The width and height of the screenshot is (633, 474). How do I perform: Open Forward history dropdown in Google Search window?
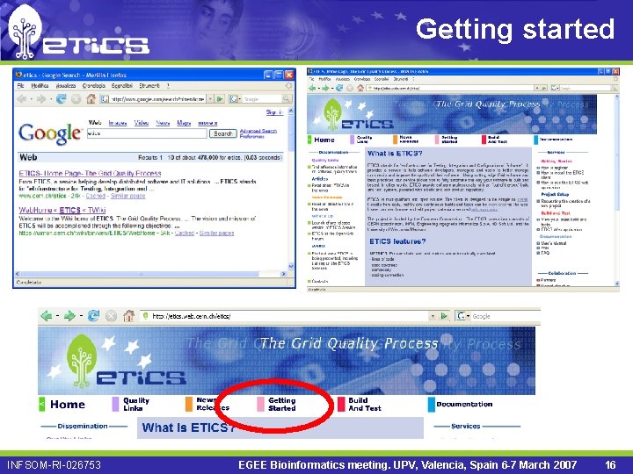coord(50,99)
